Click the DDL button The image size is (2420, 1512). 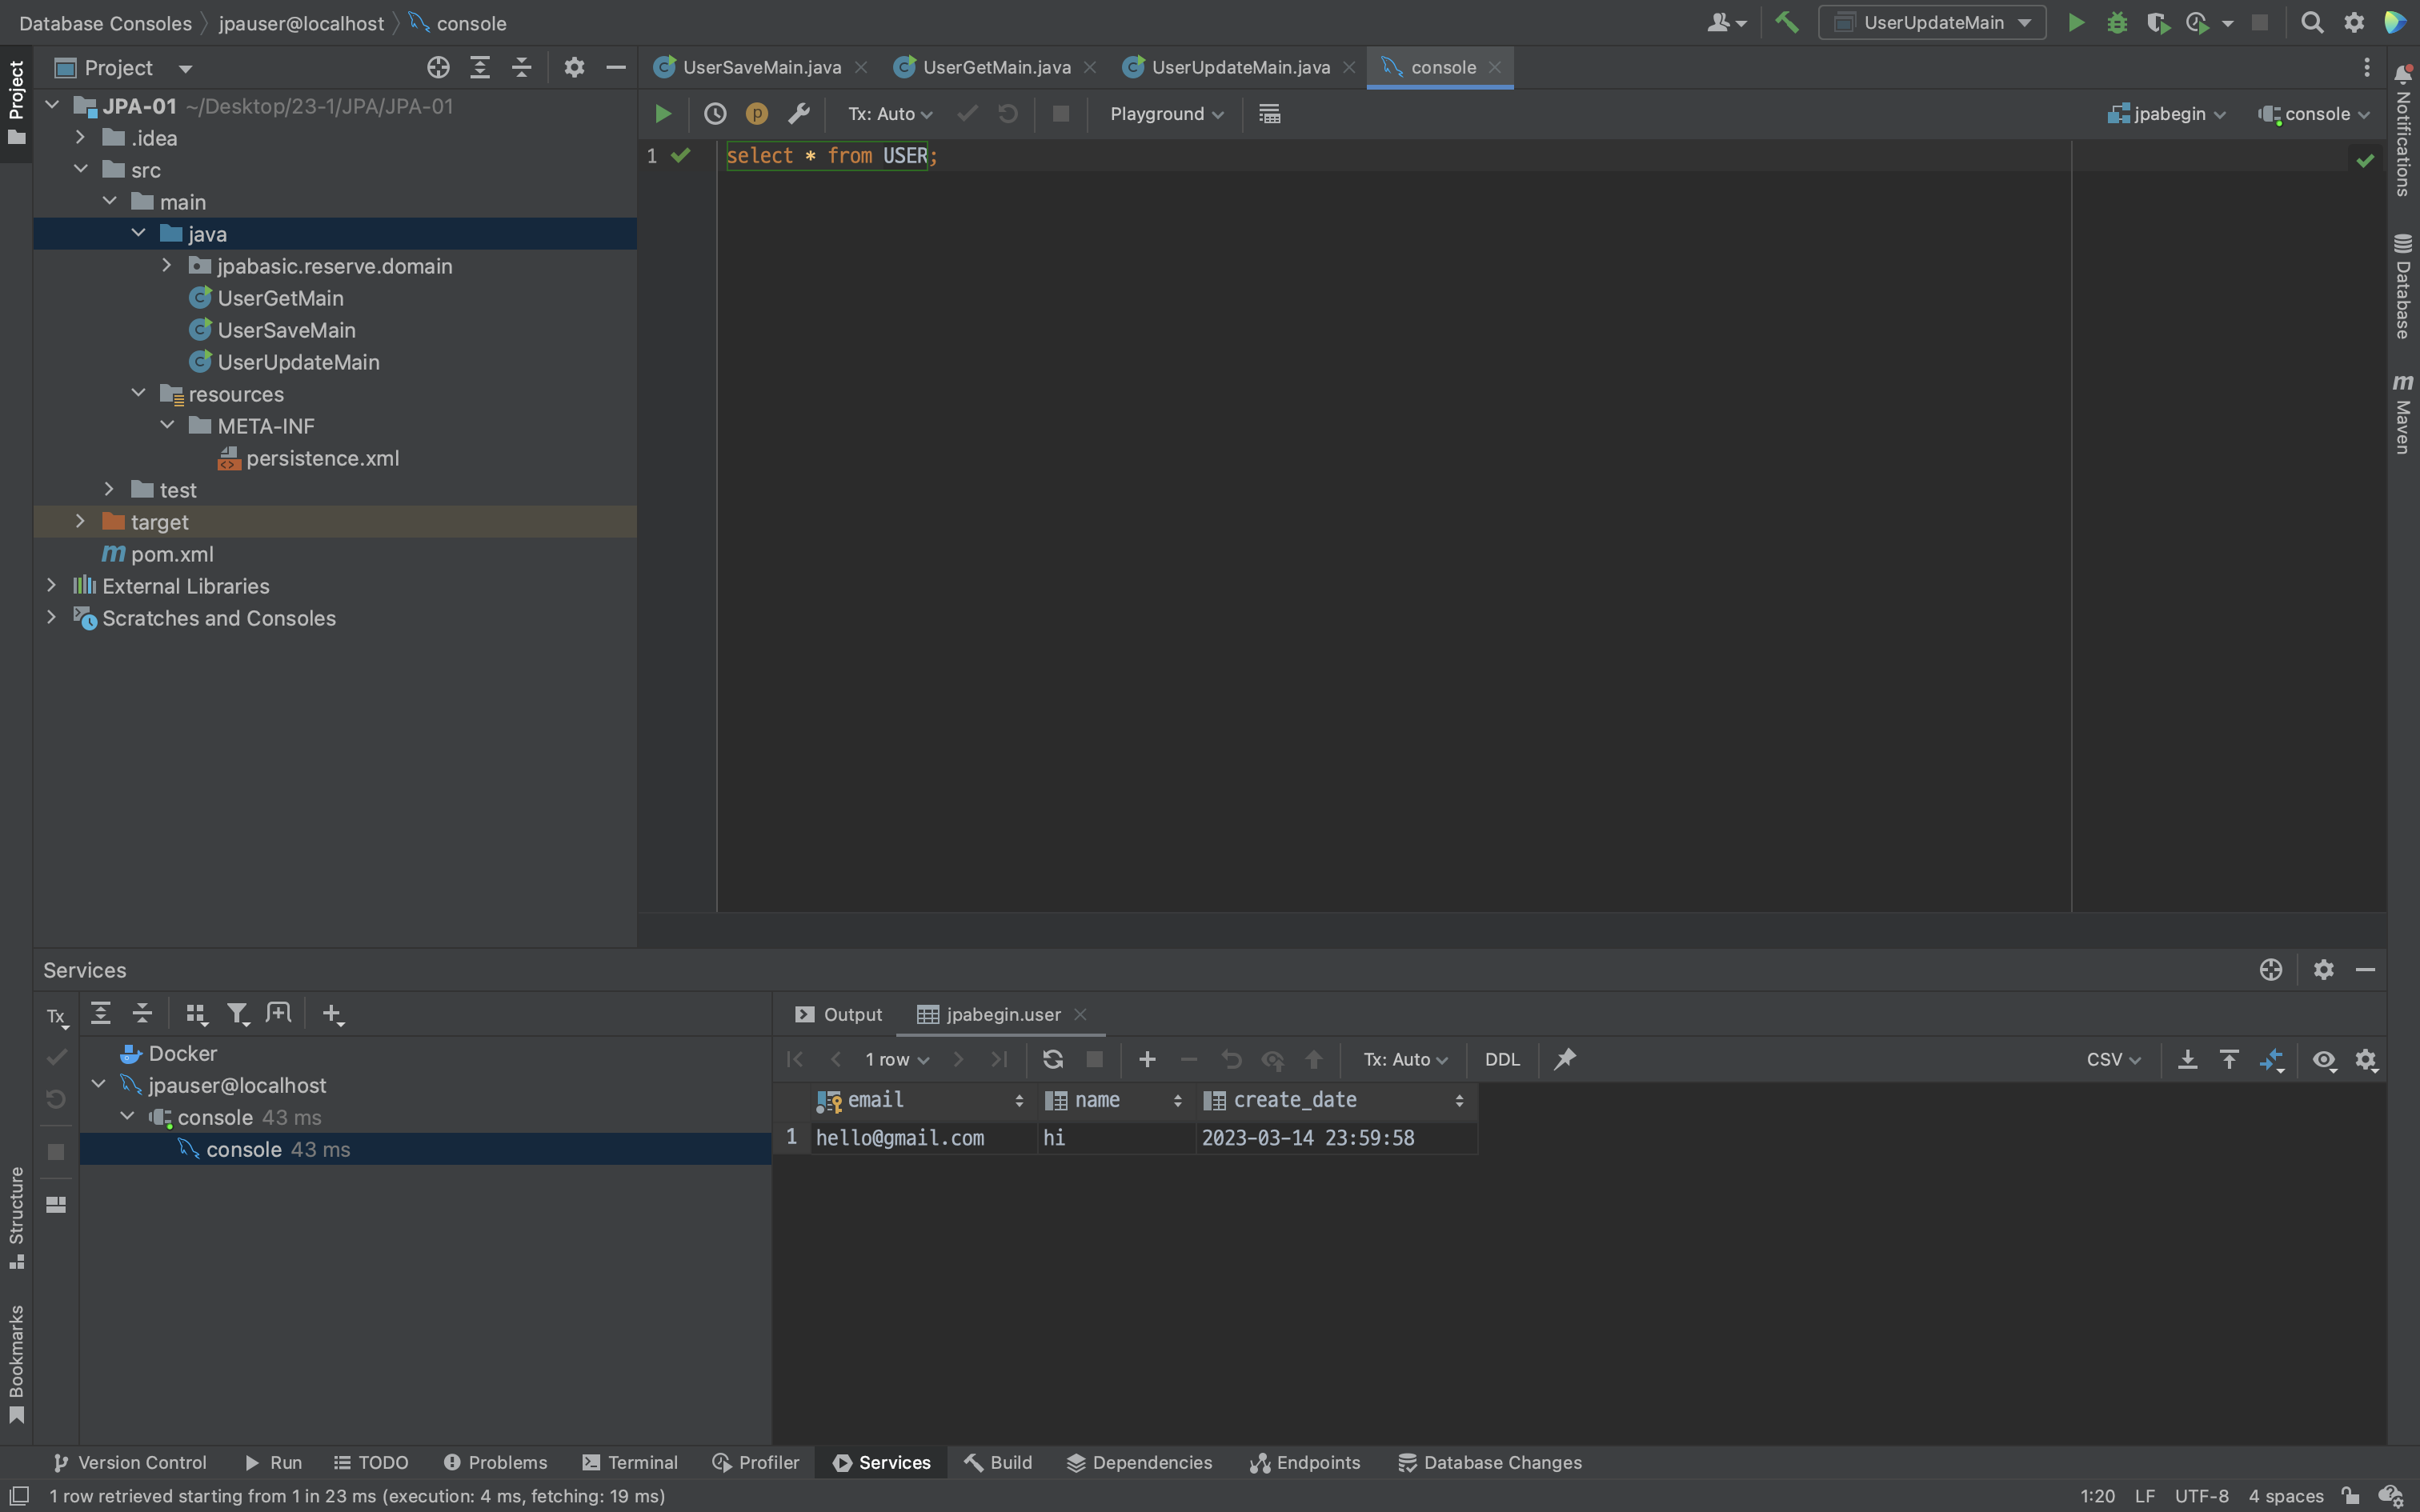[1501, 1059]
